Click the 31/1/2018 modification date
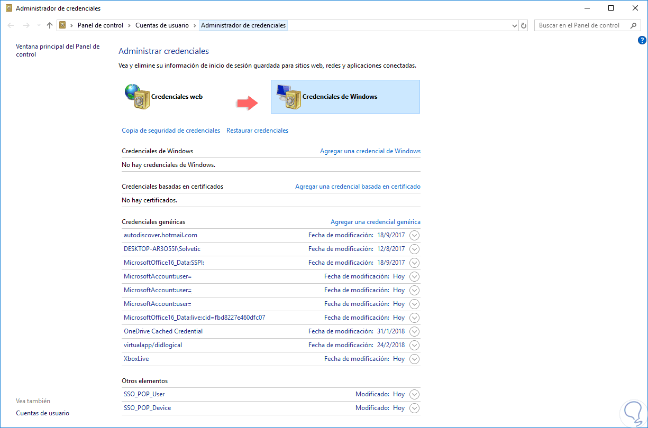Screen dimensions: 648x428 pyautogui.click(x=391, y=331)
